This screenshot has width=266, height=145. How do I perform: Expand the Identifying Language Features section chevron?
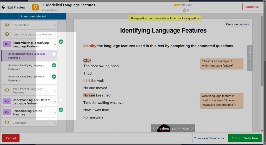tap(55, 35)
